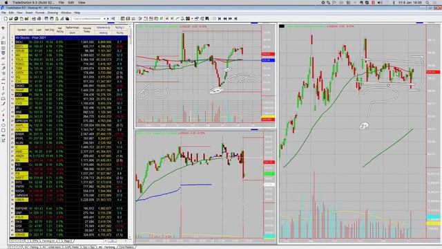Sort by the Last column header

[x=39, y=30]
